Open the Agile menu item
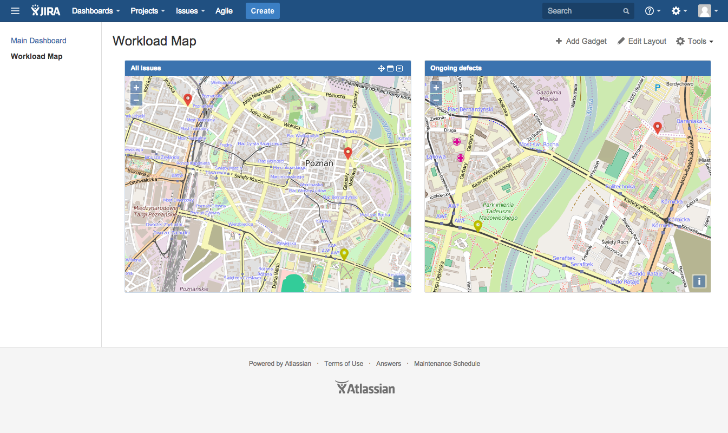 (x=224, y=11)
